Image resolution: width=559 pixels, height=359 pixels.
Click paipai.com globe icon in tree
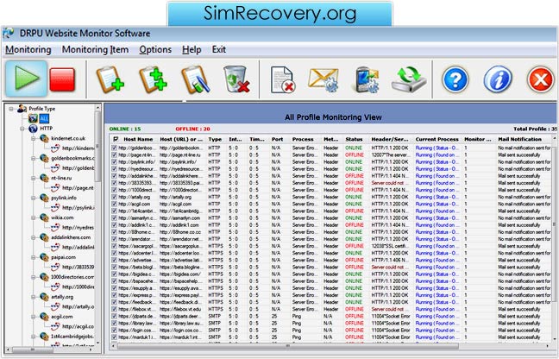(x=44, y=257)
